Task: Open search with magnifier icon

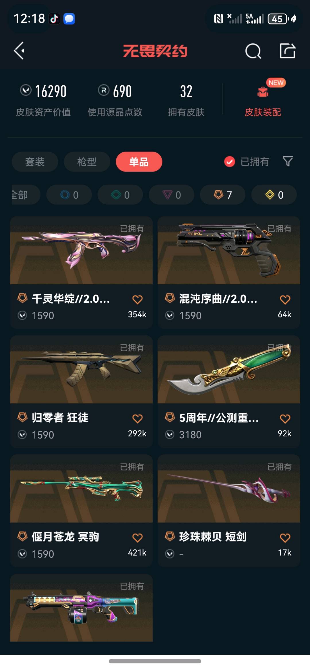Action: pyautogui.click(x=253, y=51)
